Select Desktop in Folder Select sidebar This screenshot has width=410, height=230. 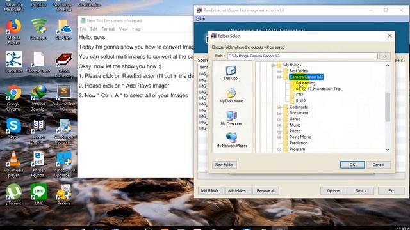tap(231, 73)
